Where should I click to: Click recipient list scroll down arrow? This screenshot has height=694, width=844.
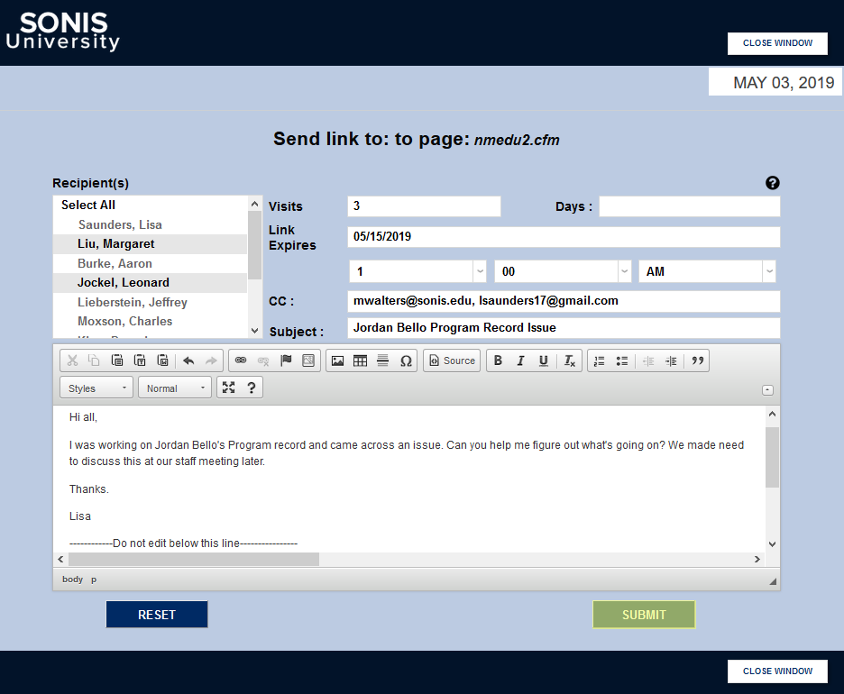(x=254, y=331)
